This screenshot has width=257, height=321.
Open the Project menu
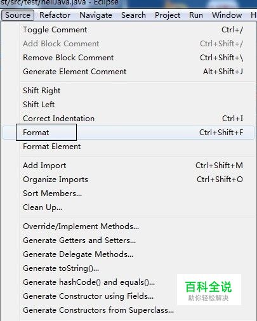[x=168, y=15]
